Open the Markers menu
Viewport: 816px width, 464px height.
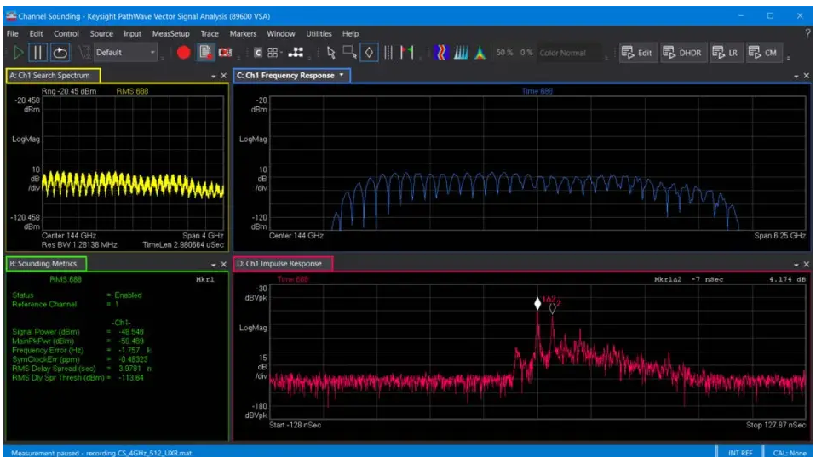(x=243, y=34)
